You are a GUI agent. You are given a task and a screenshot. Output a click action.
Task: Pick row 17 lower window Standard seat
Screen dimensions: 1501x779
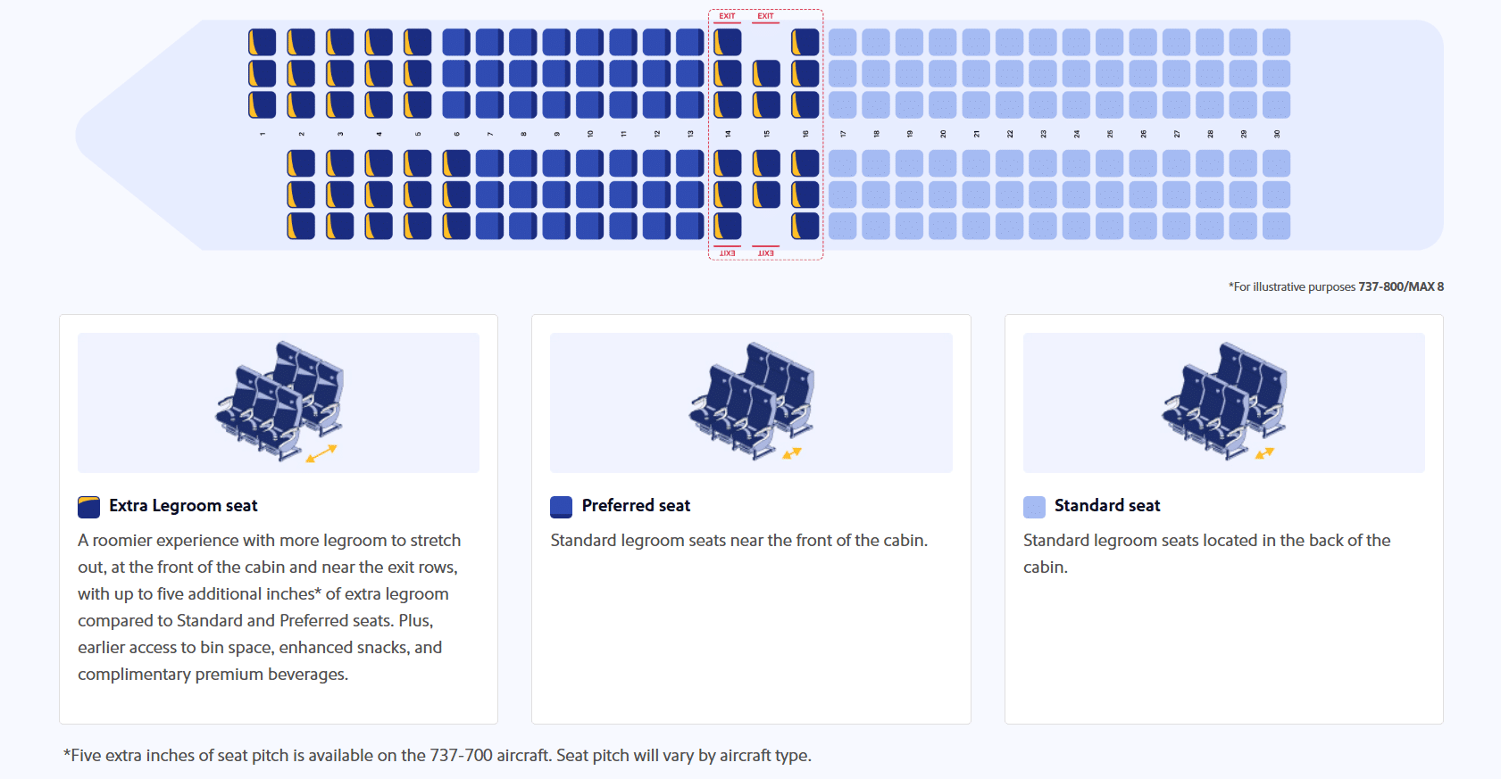click(843, 226)
